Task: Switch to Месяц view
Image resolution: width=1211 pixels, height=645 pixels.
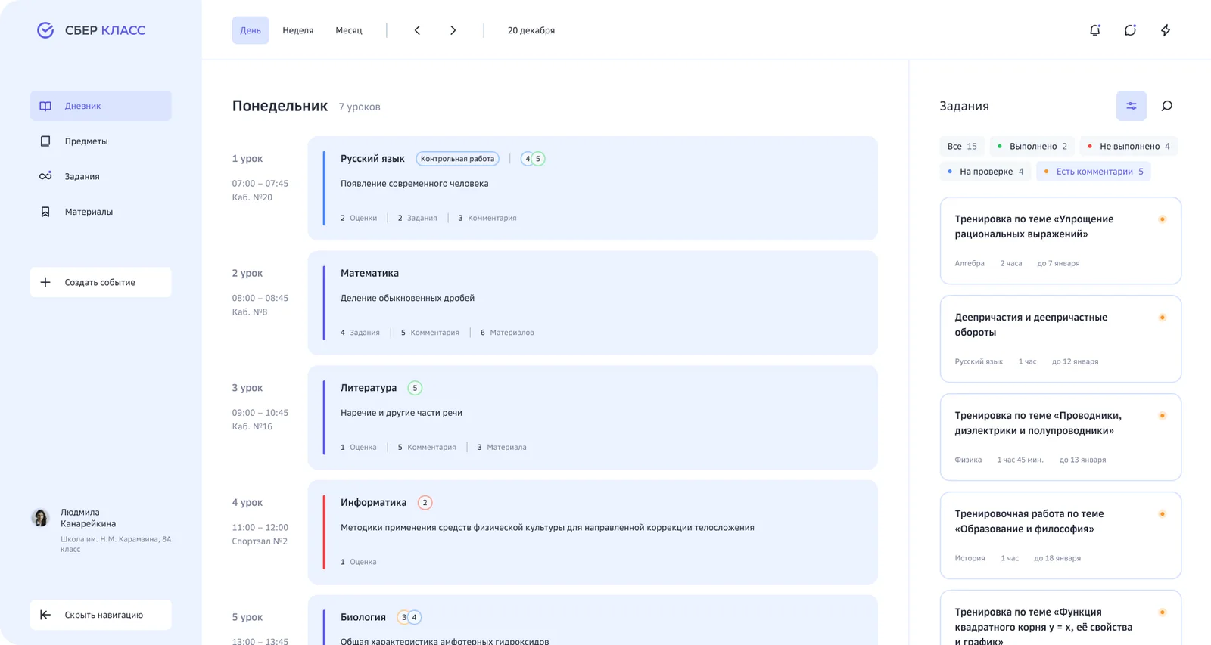Action: pyautogui.click(x=349, y=30)
